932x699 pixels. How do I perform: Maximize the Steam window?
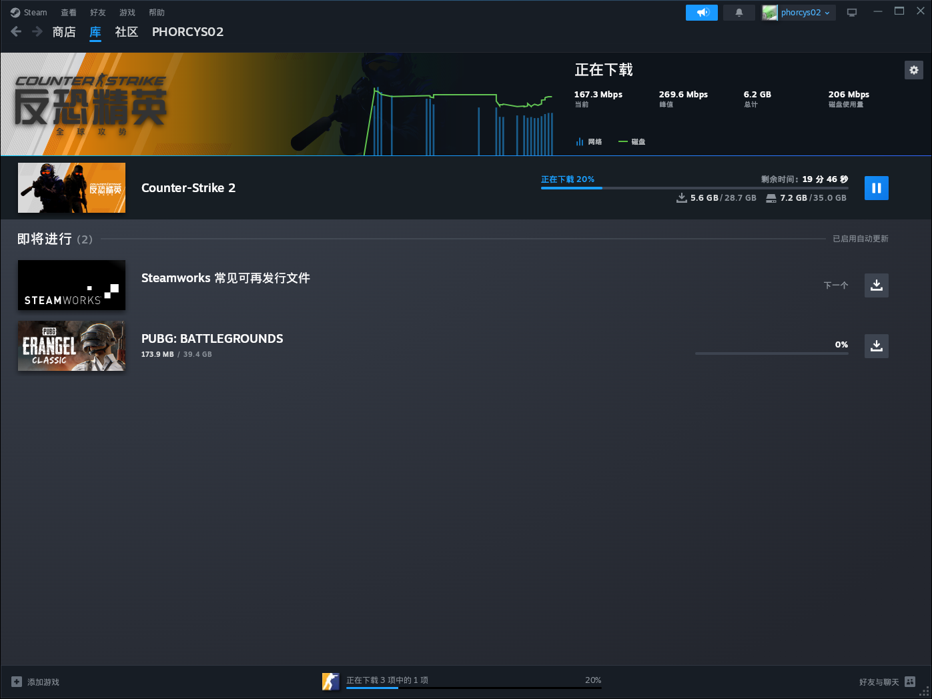899,11
